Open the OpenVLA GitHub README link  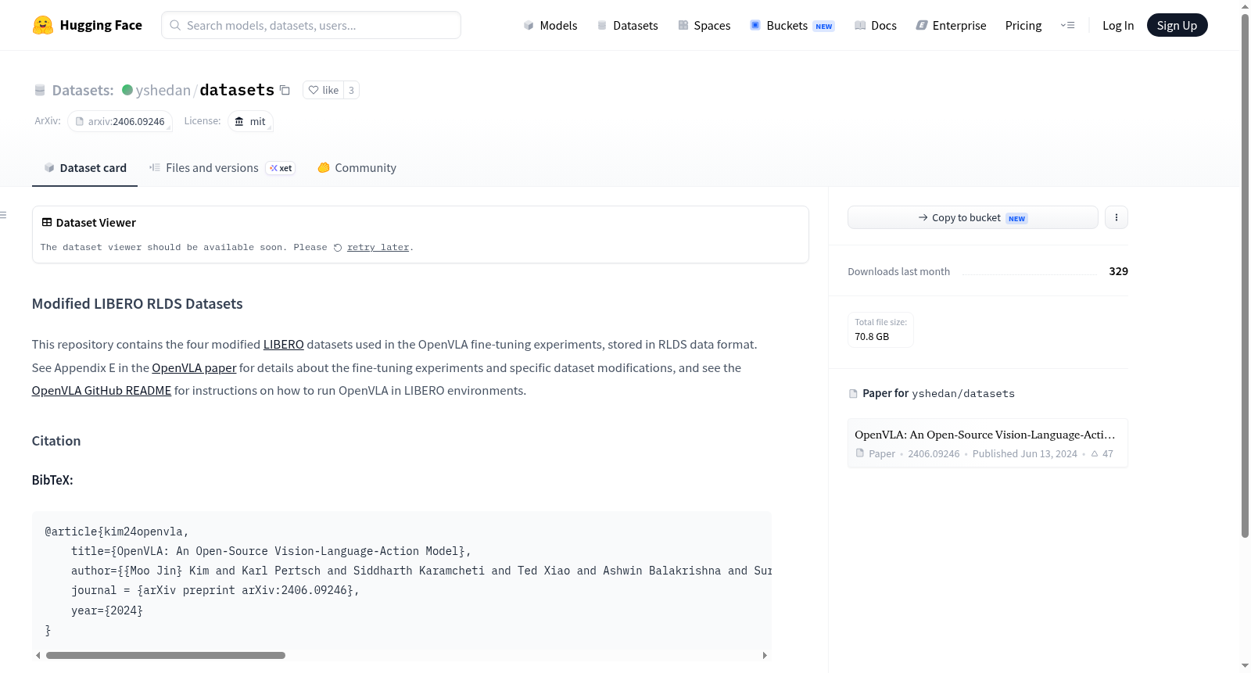click(x=102, y=391)
